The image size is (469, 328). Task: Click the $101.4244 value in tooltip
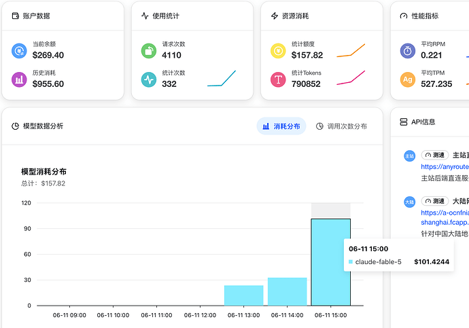(432, 262)
